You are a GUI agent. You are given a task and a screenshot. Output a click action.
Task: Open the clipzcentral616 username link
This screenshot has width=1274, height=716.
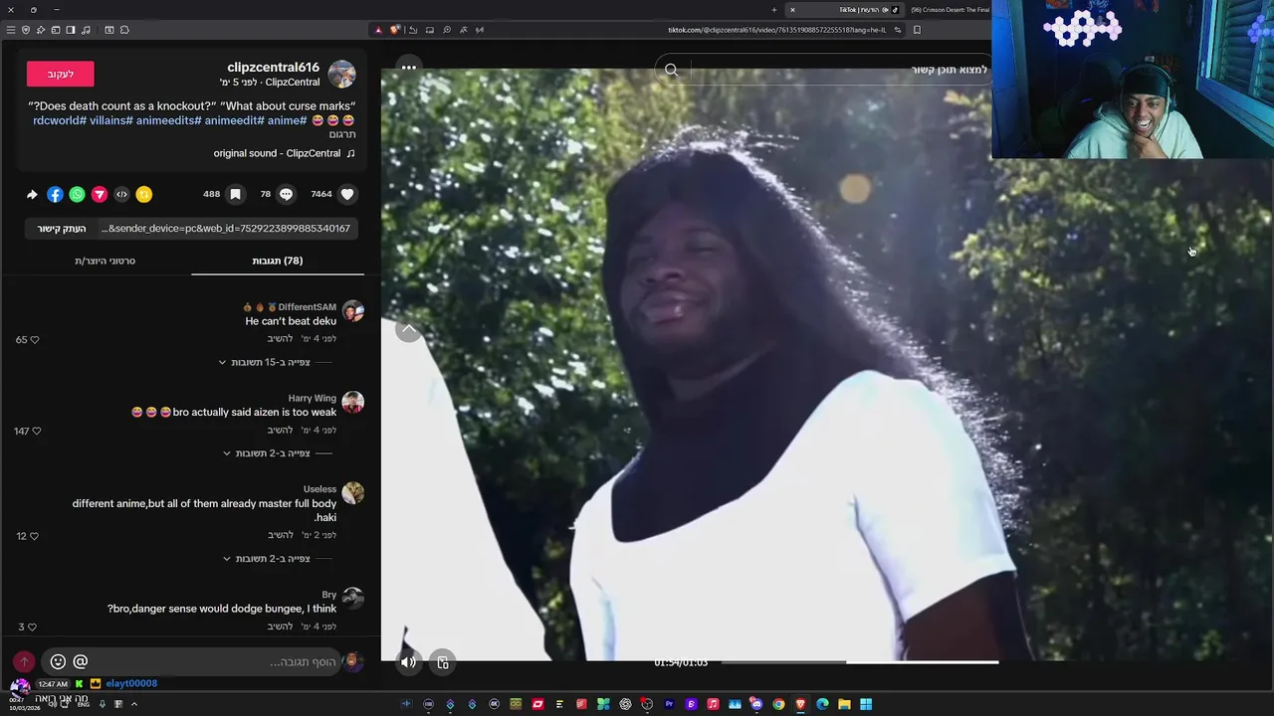pos(274,68)
